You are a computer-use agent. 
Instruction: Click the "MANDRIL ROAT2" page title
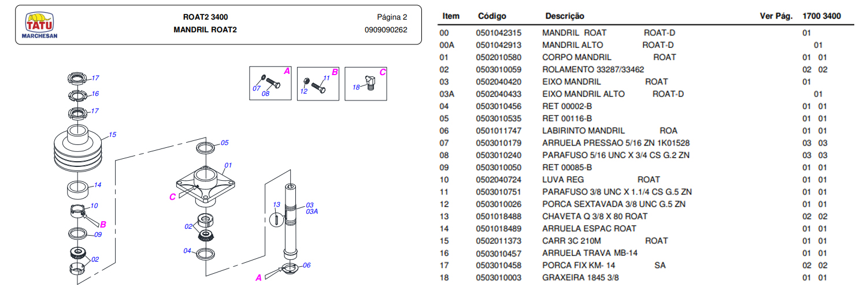pyautogui.click(x=205, y=30)
